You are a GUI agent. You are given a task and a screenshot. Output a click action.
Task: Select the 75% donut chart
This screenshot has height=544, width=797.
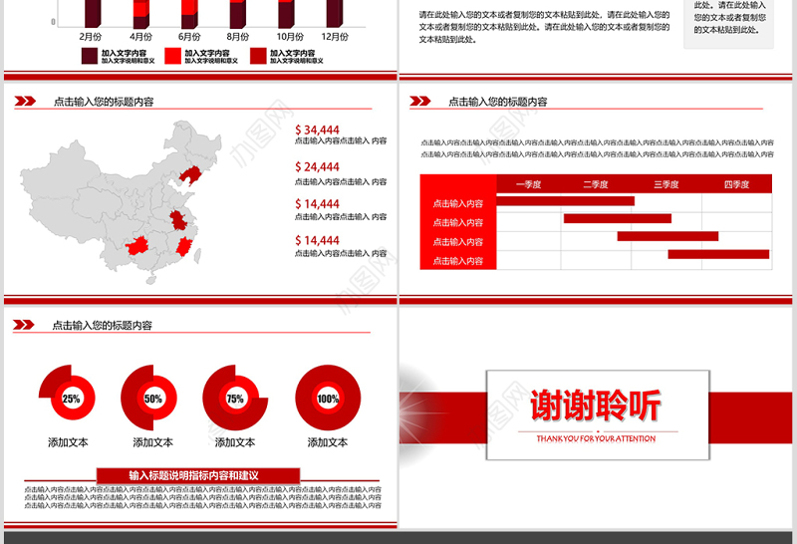pyautogui.click(x=235, y=399)
